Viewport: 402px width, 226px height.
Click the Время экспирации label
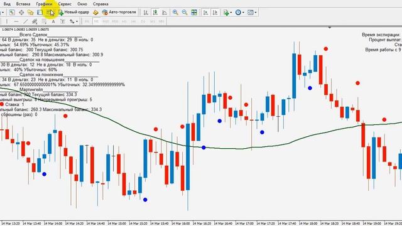pyautogui.click(x=381, y=35)
